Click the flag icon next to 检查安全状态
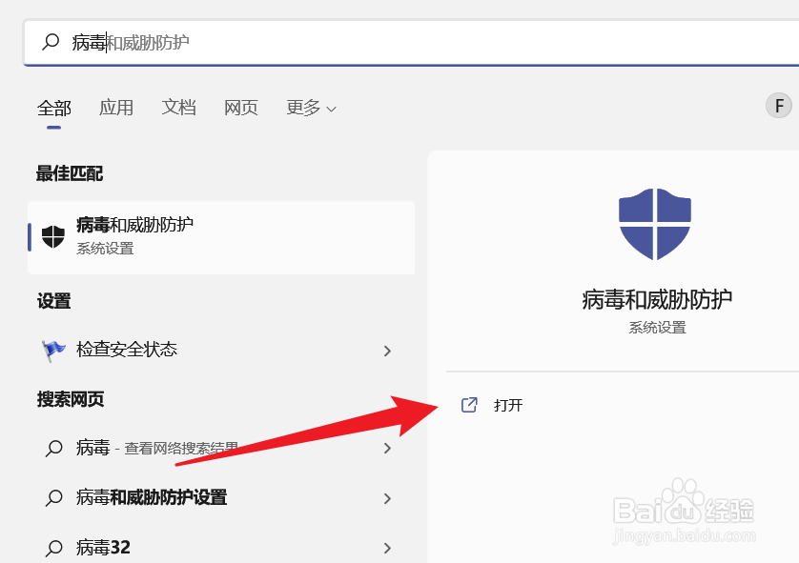This screenshot has height=563, width=799. 54,350
